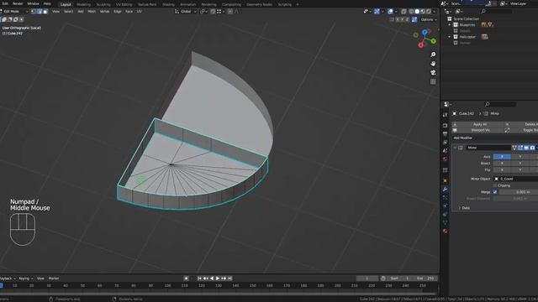The height and width of the screenshot is (302, 538).
Task: Open the Keying dropdown in timeline
Action: [25, 279]
